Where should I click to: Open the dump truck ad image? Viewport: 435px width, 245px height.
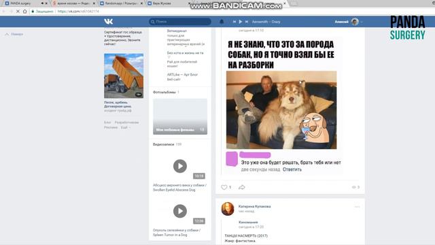pos(124,76)
